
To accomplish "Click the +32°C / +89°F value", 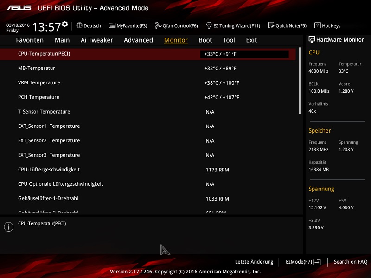I will click(220, 69).
